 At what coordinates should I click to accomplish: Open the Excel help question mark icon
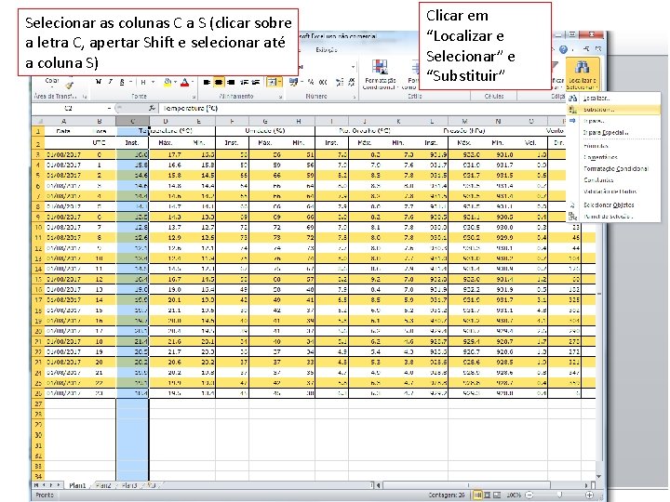point(563,50)
